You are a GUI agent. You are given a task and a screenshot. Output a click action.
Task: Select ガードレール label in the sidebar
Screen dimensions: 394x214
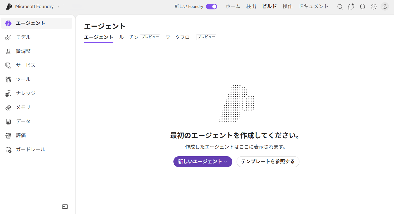(x=31, y=149)
